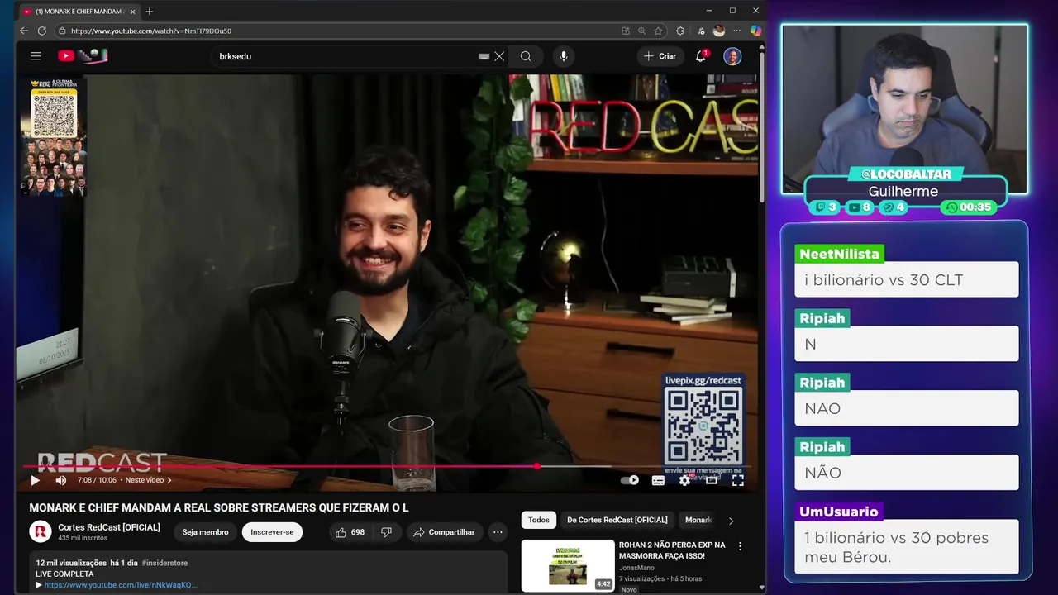Toggle the autoplay switch in player
The image size is (1058, 595).
(630, 480)
